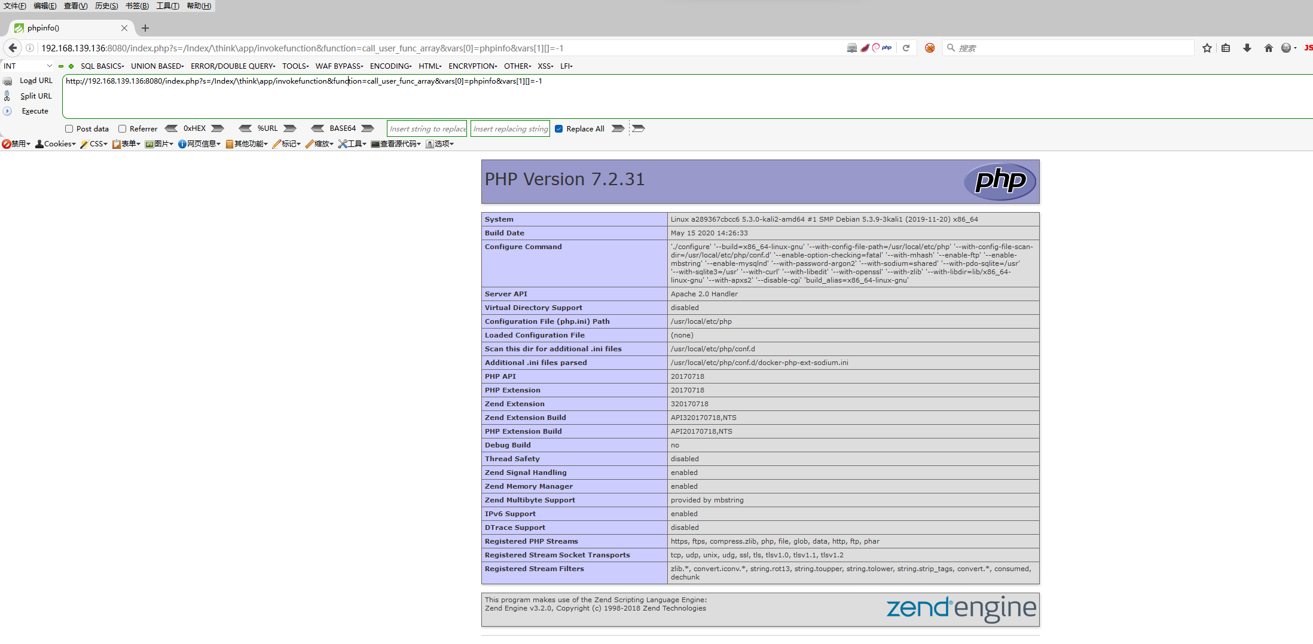The width and height of the screenshot is (1313, 644).
Task: Expand the ENCRYPTION menu
Action: (472, 66)
